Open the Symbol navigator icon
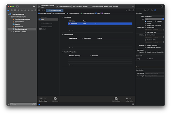 coord(15,10)
